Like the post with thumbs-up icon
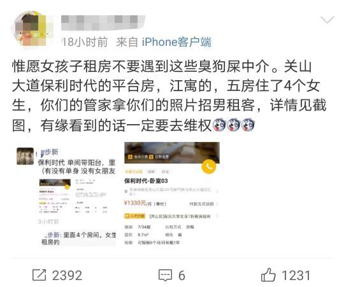Viewport: 344px width, 287px height. coord(268,275)
